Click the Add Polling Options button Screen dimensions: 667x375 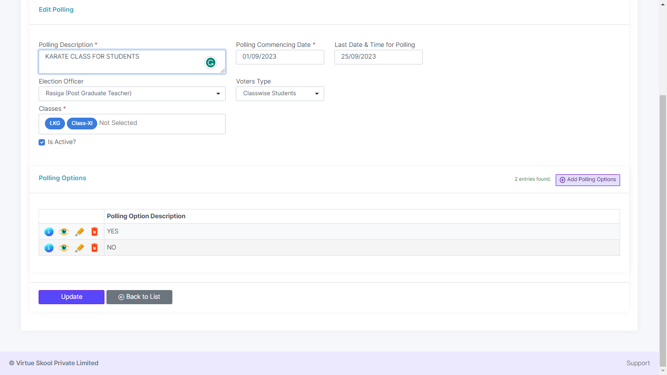pos(588,180)
